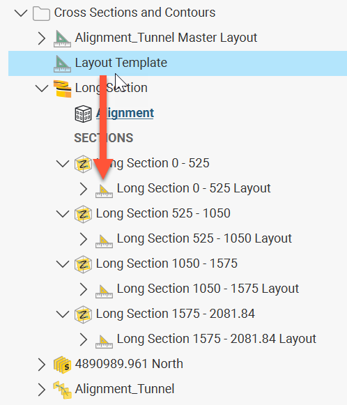Collapse the Cross Sections and Contours folder
347x405 pixels.
(21, 13)
